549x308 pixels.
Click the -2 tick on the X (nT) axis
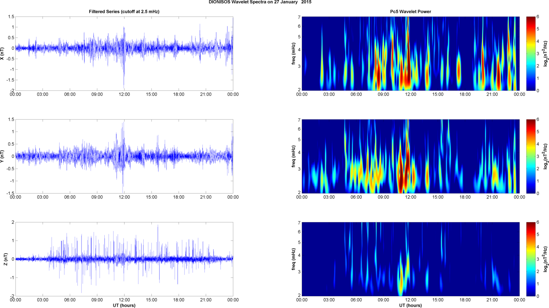[12, 91]
